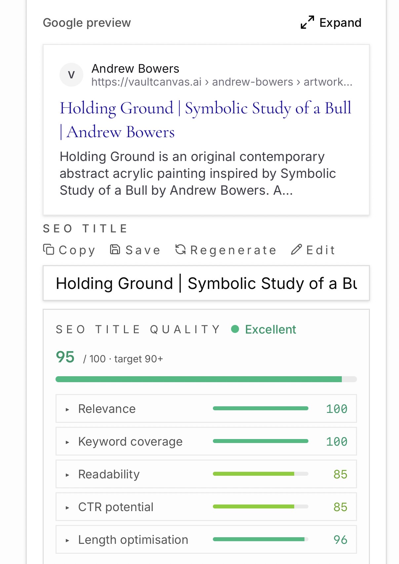Screen dimensions: 399x564
Task: Click the Regenerate refresh icon
Action: (180, 249)
